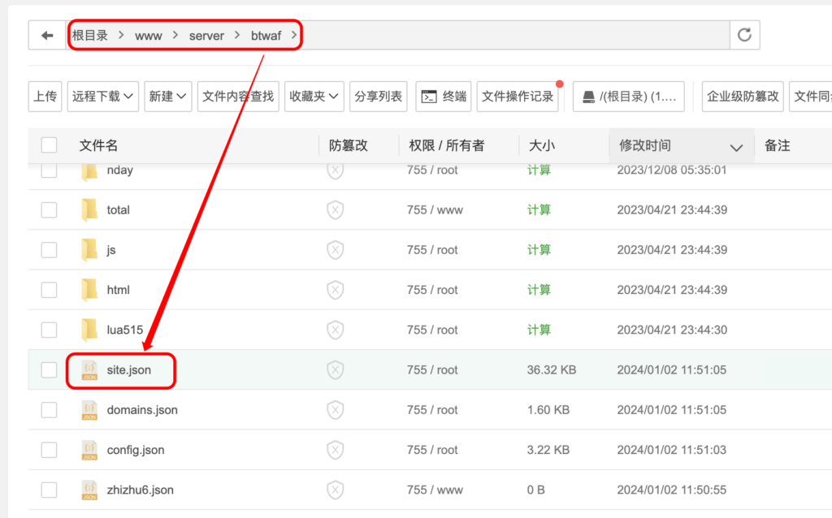Open the config.json file name
The height and width of the screenshot is (518, 832).
click(136, 450)
